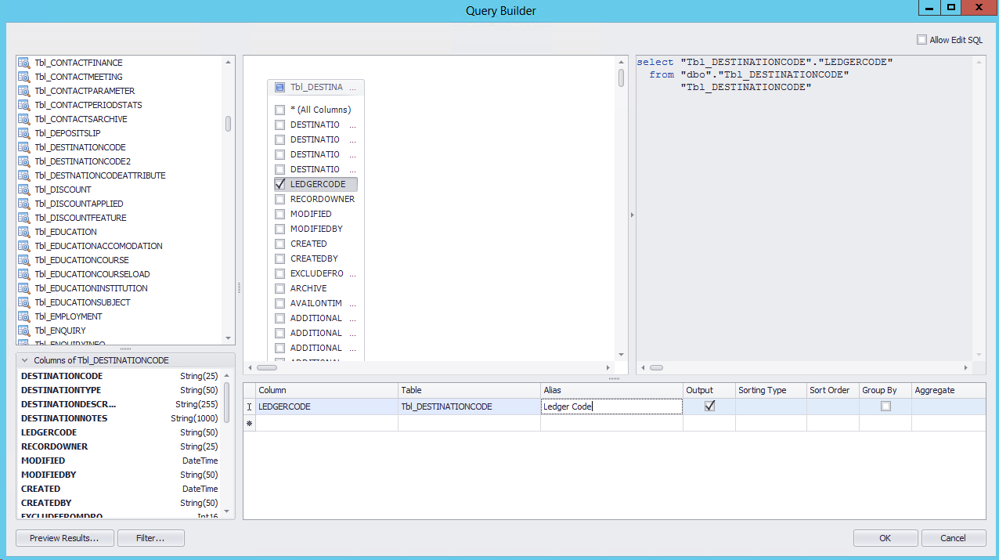
Task: Select Tbl_EMPLOYMENT table name in list
Action: coord(68,316)
